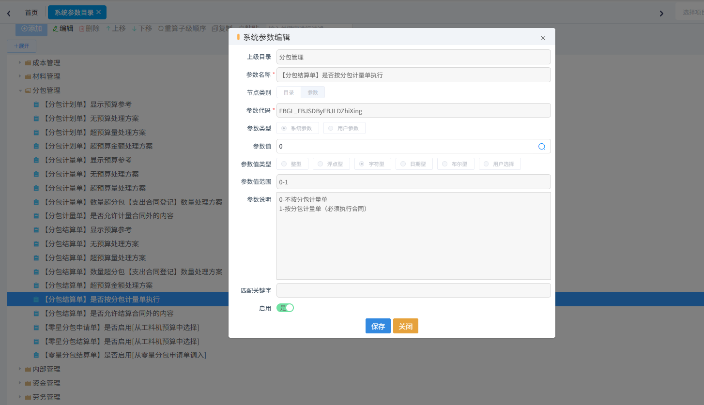Click the orange 关闭 button

(x=406, y=326)
